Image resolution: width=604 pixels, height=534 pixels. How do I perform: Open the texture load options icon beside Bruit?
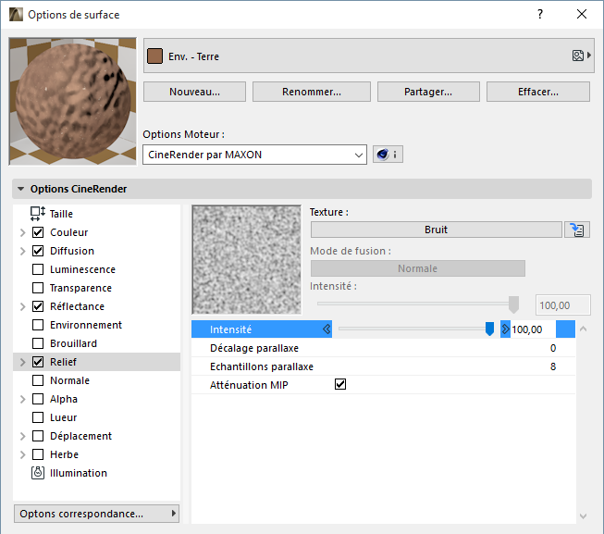coord(577,230)
